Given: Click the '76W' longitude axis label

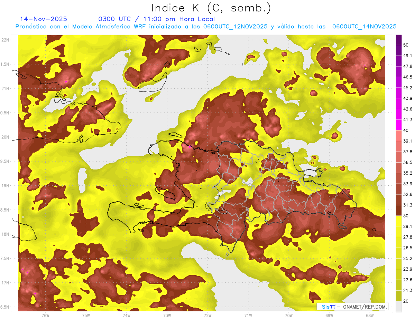Looking at the screenshot, I should tap(45, 315).
